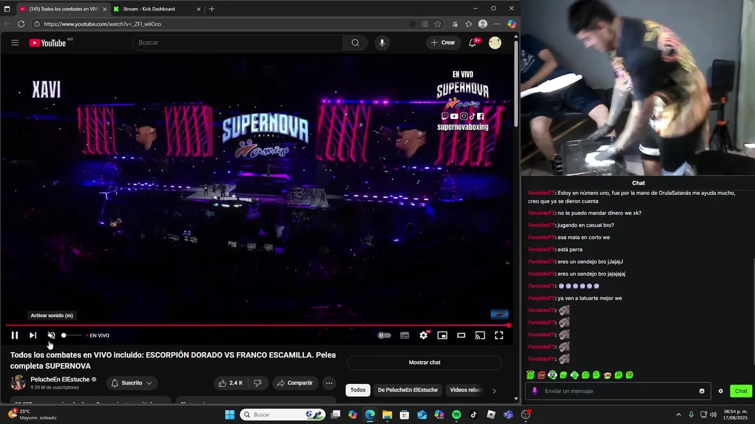This screenshot has width=755, height=424.
Task: Cast video to a TV device
Action: (x=480, y=335)
